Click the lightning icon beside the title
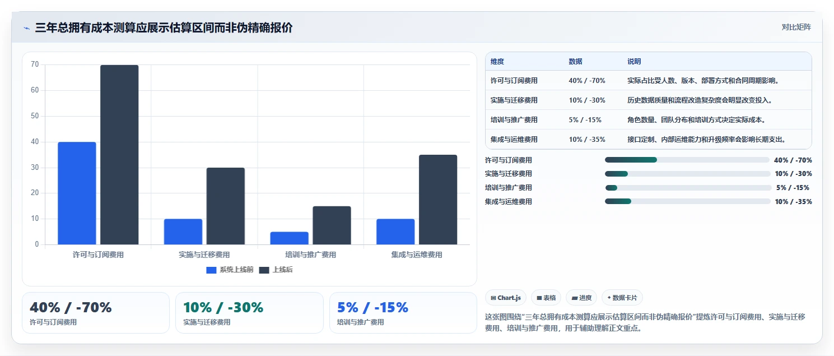The image size is (834, 356). [x=26, y=28]
